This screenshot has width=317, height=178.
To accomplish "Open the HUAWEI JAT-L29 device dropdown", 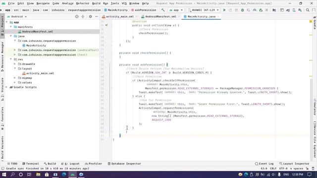I will 204,10.
